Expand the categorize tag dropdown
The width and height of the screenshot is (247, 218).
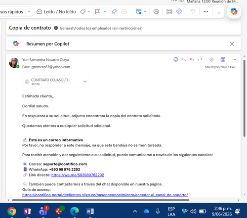[89, 12]
